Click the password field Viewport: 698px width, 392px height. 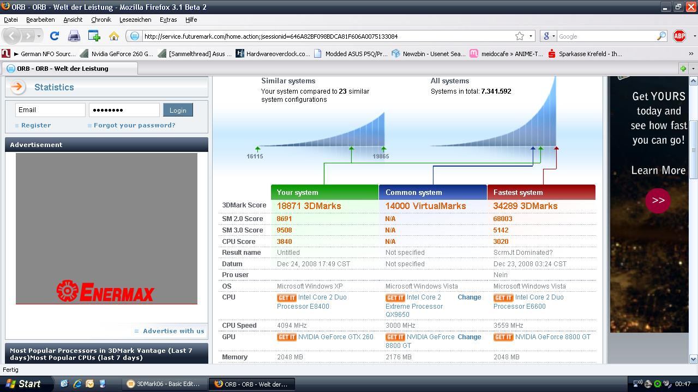pos(124,110)
